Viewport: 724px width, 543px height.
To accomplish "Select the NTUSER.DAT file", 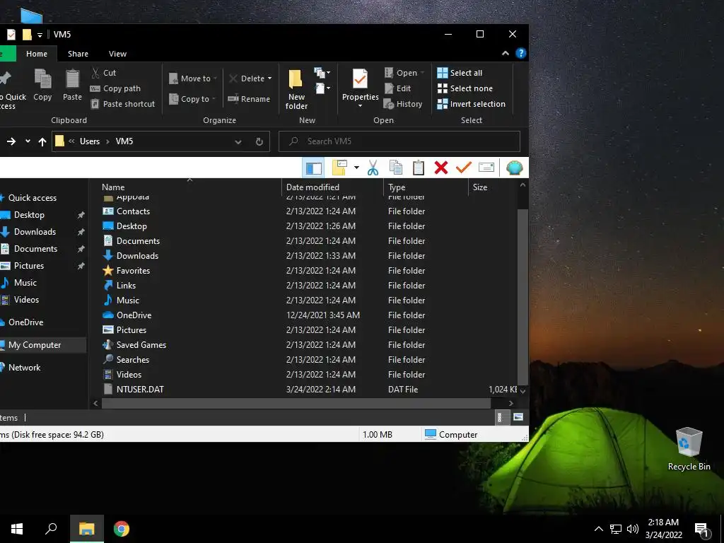I will point(140,390).
